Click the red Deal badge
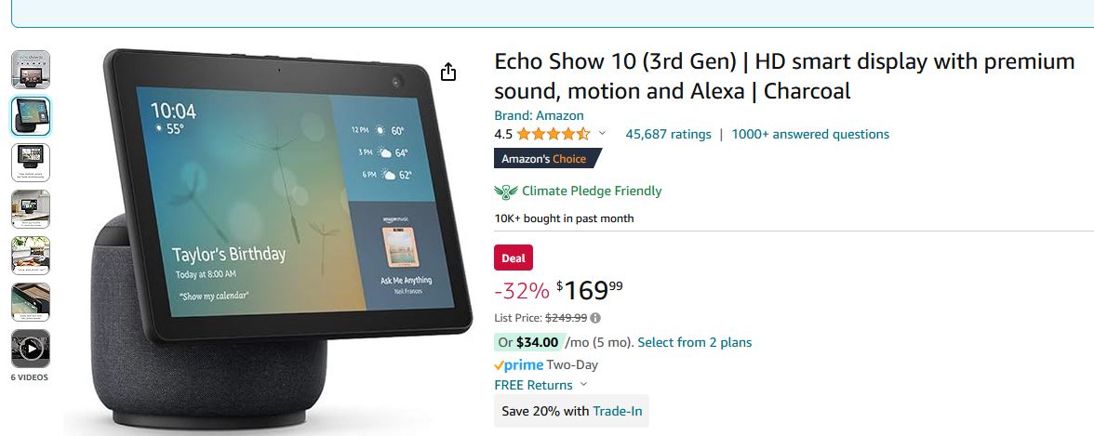 pos(514,258)
